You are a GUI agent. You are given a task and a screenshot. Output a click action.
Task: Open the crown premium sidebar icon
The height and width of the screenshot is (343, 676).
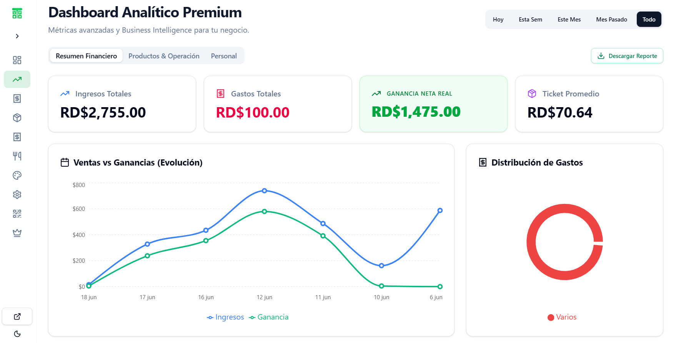point(17,233)
